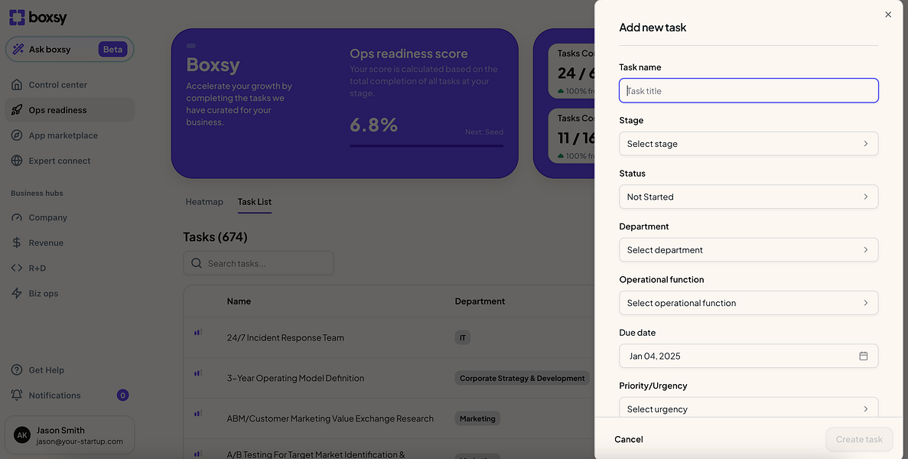This screenshot has height=459, width=908.
Task: Click the 6.8% score value
Action: (373, 125)
